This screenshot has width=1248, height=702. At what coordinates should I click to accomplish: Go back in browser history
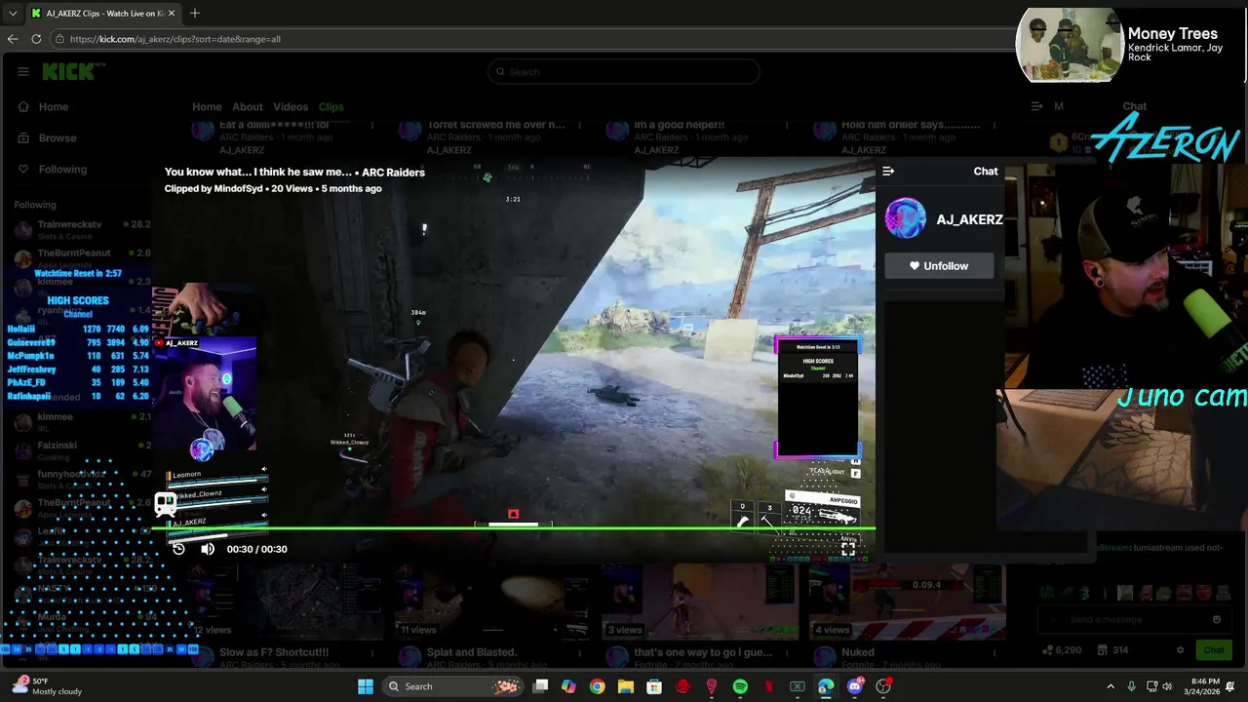[x=13, y=39]
